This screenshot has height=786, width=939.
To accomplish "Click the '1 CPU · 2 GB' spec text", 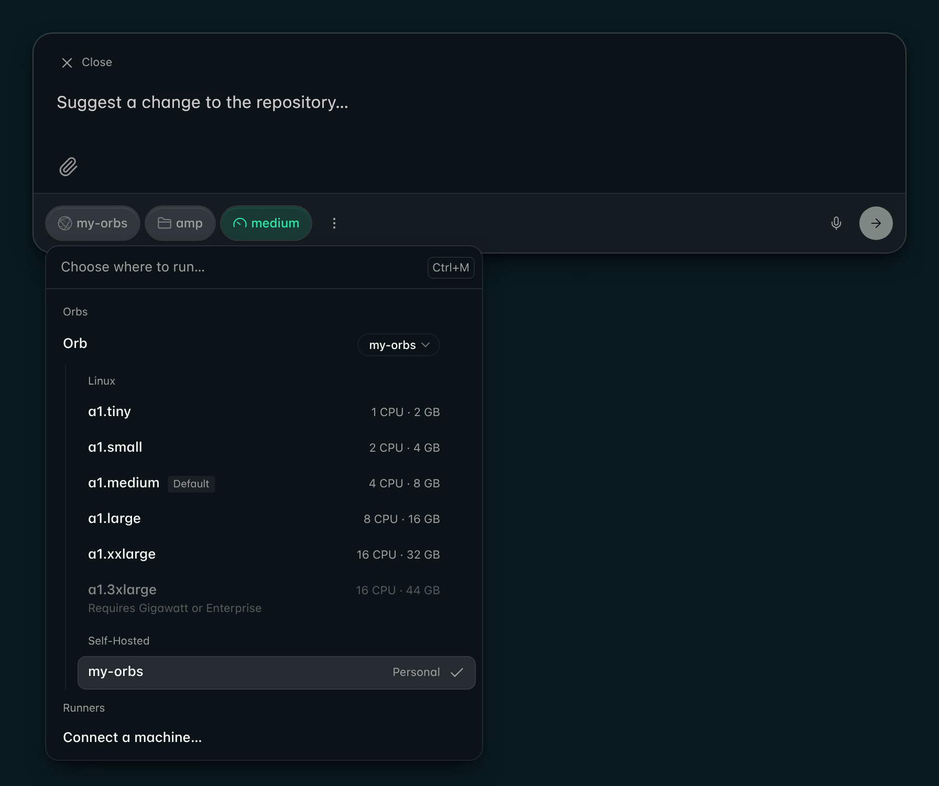I will coord(406,412).
